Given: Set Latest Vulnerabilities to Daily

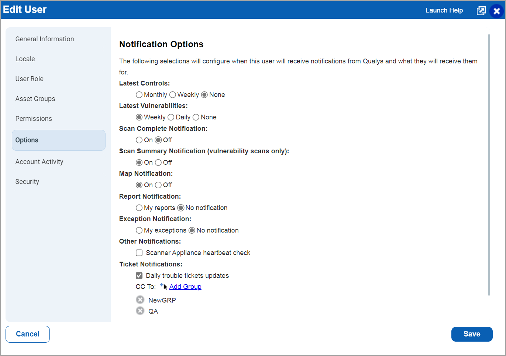Looking at the screenshot, I should [x=171, y=117].
